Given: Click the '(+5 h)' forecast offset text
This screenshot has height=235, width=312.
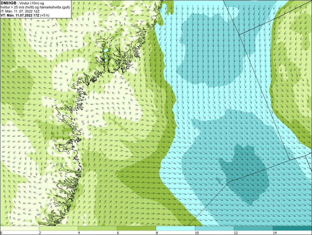Looking at the screenshot, I should pyautogui.click(x=45, y=15).
